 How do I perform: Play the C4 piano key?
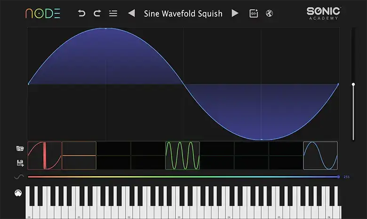[229, 212]
